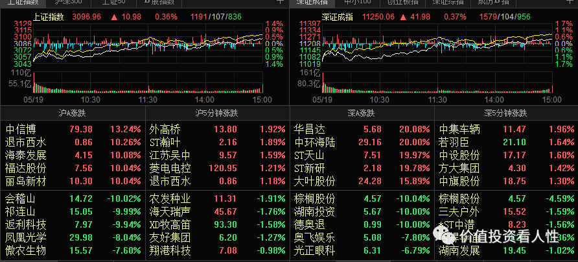This screenshot has width=578, height=262.
Task: Select stock row 江苏吴中
Action: click(217, 155)
